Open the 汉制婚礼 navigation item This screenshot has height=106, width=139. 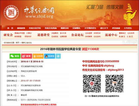coord(76,28)
